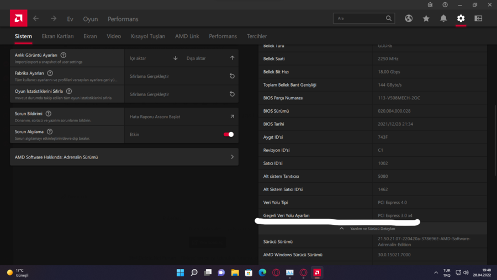Disable the Sorun Algılama toggle

(x=228, y=134)
